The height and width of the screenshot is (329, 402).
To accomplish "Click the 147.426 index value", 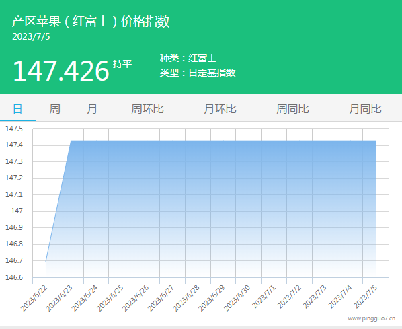I will (61, 71).
